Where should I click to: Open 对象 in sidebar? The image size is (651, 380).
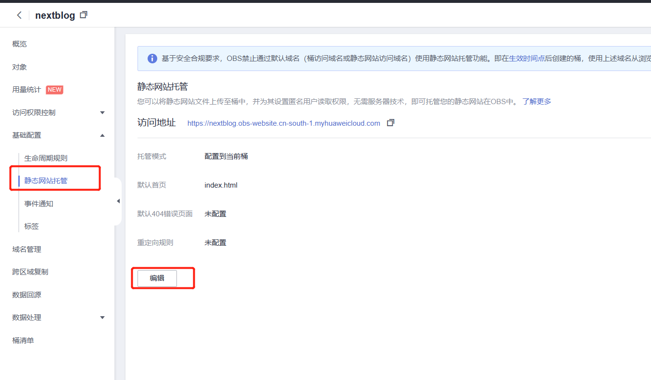(x=20, y=67)
